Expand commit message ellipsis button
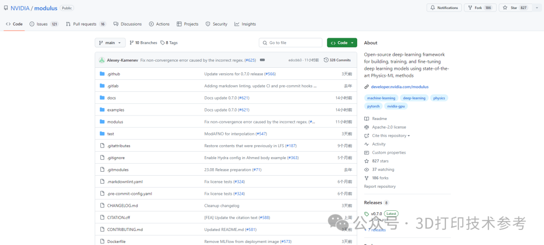The image size is (544, 245). [262, 60]
